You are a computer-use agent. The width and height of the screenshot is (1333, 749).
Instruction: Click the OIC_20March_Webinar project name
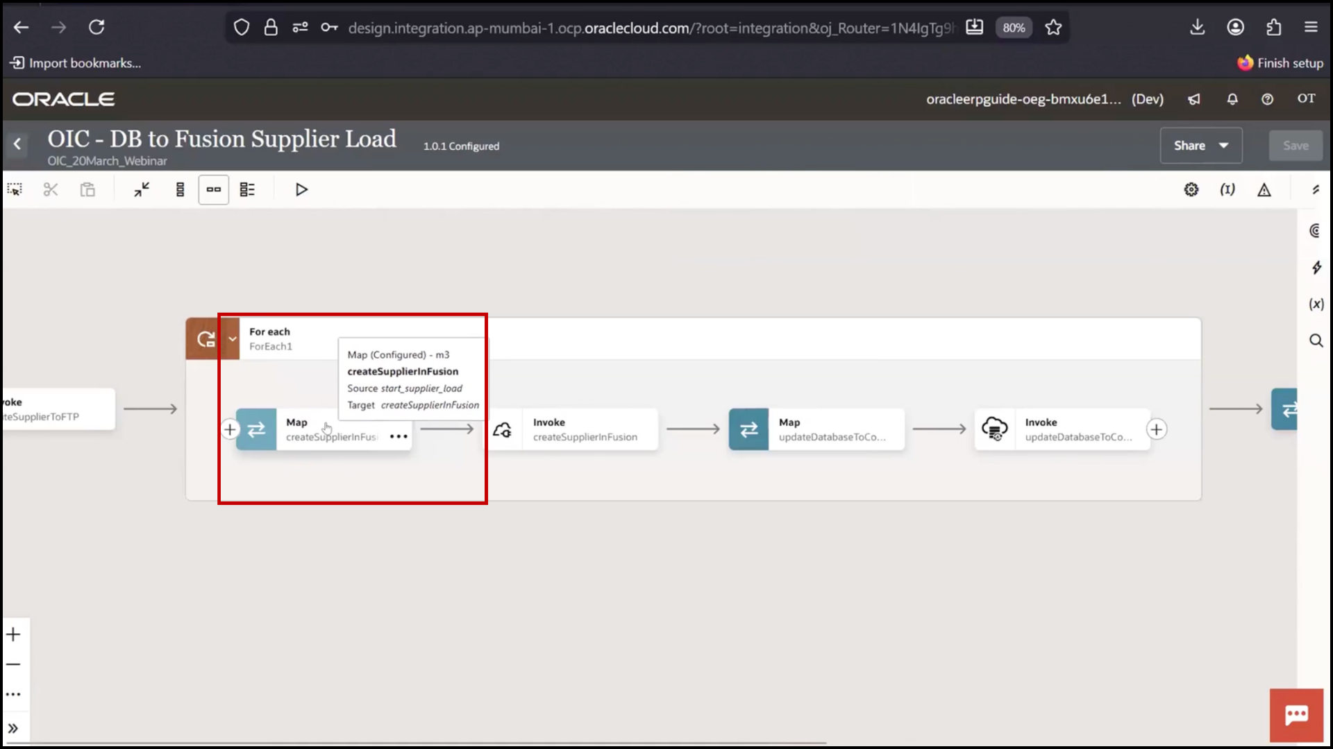pos(107,161)
